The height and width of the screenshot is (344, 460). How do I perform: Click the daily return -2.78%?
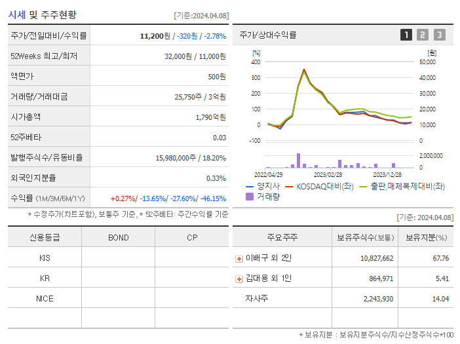pyautogui.click(x=215, y=36)
